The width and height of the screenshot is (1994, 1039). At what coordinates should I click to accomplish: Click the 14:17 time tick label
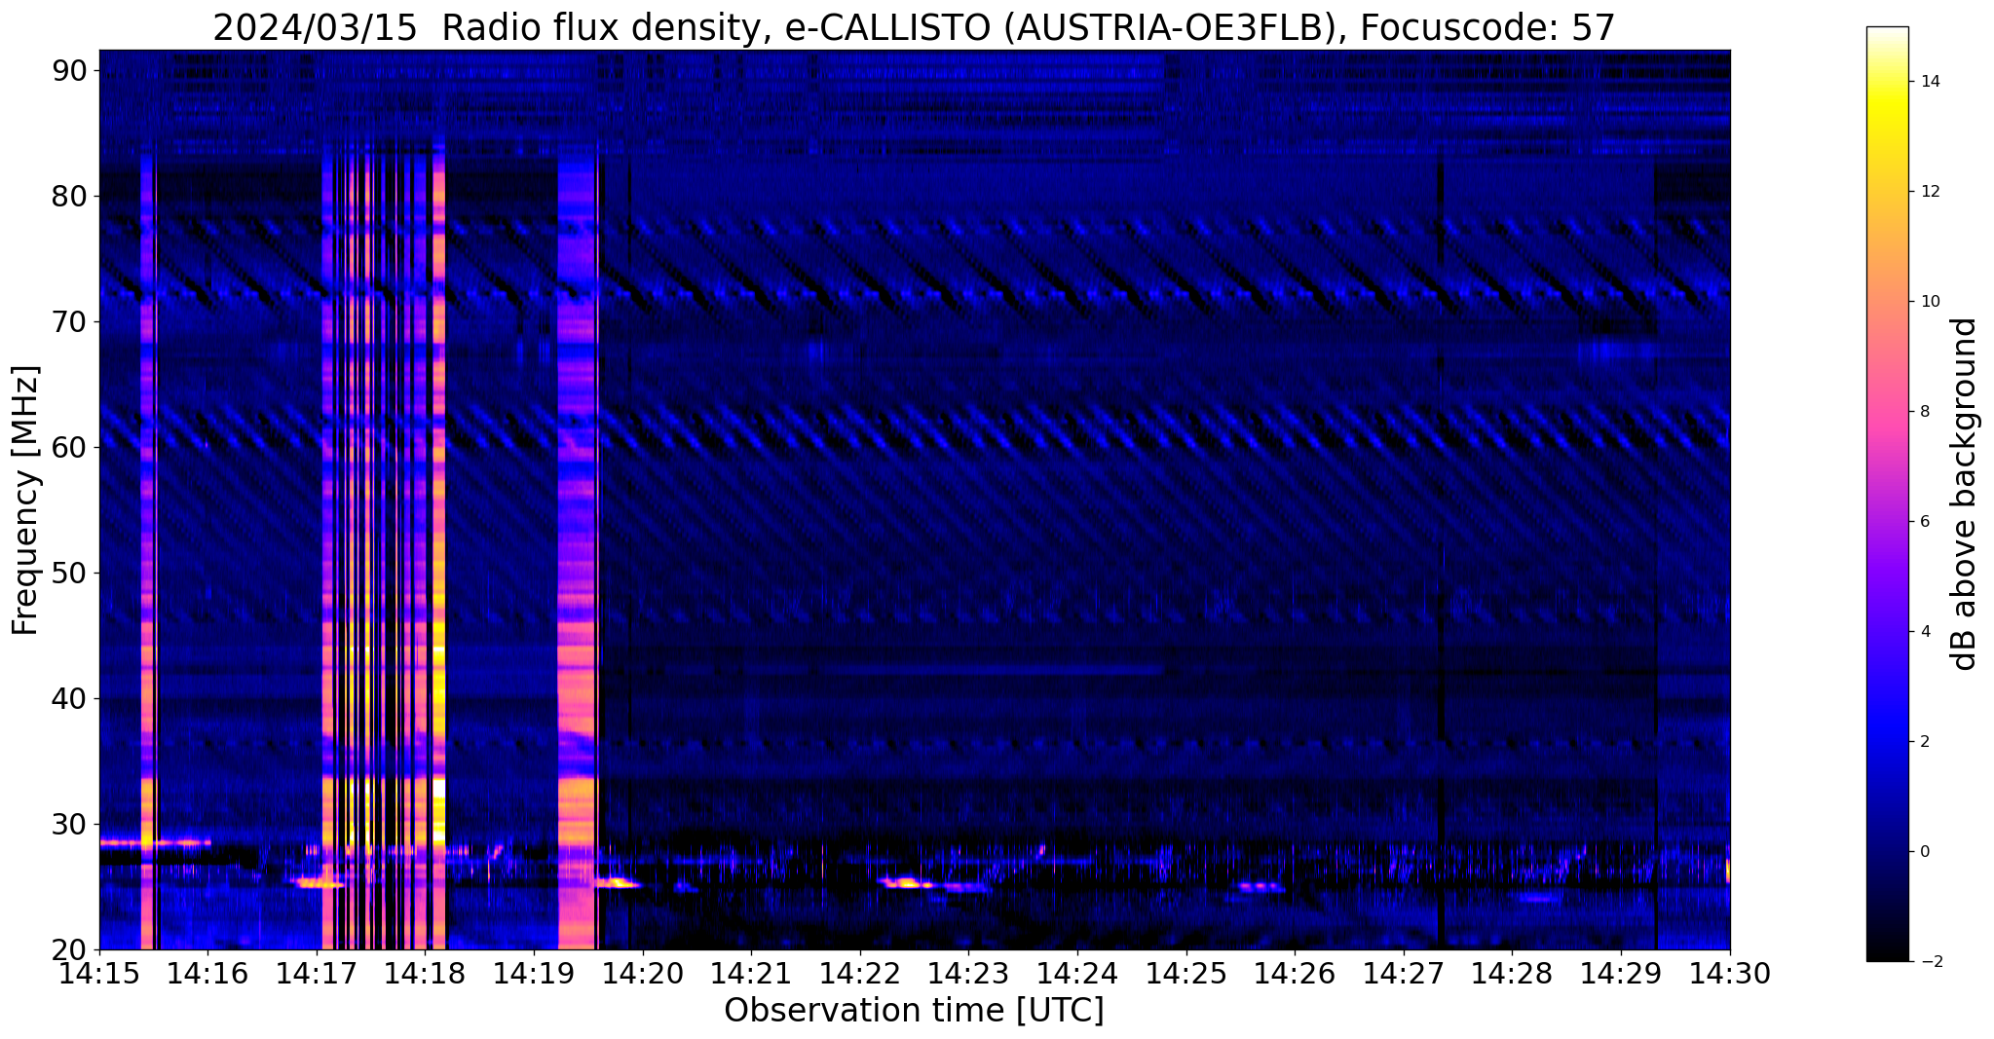coord(317,973)
